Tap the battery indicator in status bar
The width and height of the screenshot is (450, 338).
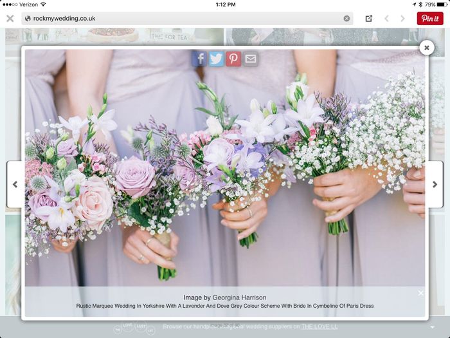tap(442, 5)
